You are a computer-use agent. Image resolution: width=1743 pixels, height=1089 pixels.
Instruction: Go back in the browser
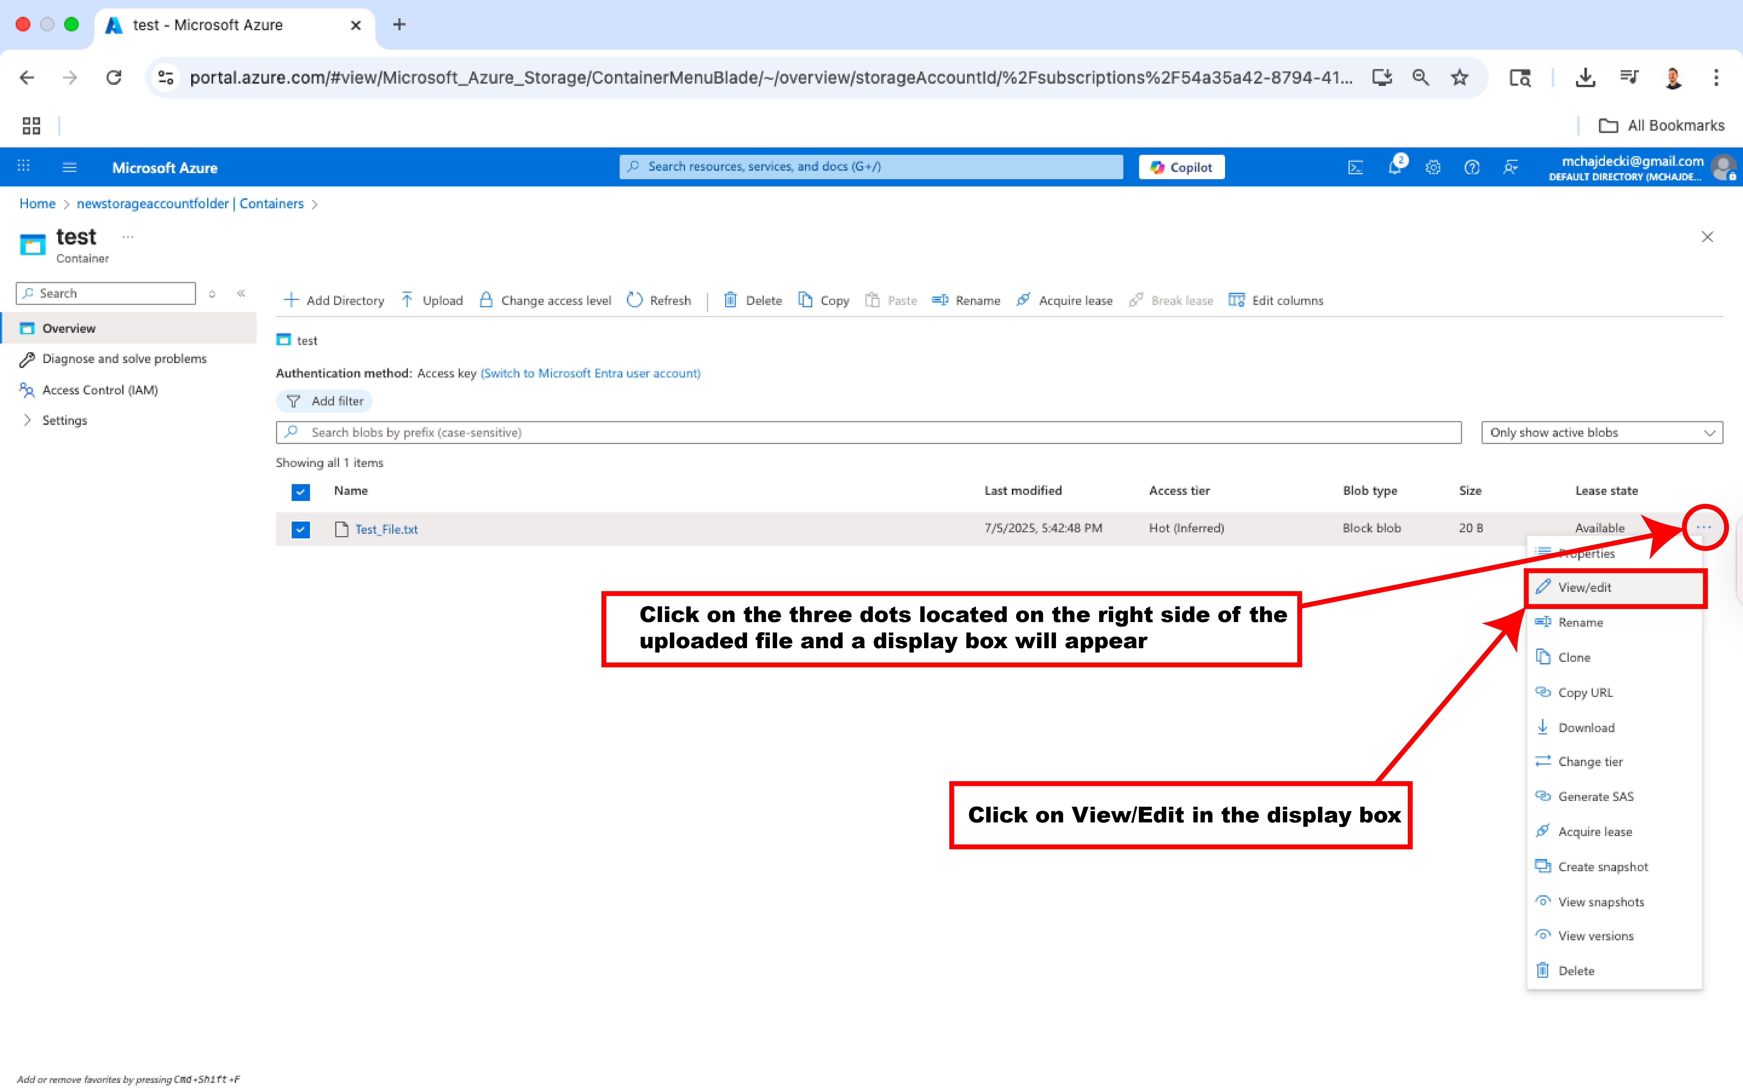pos(27,78)
